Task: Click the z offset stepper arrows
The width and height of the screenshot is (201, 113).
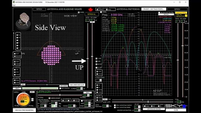Action: pos(82,89)
